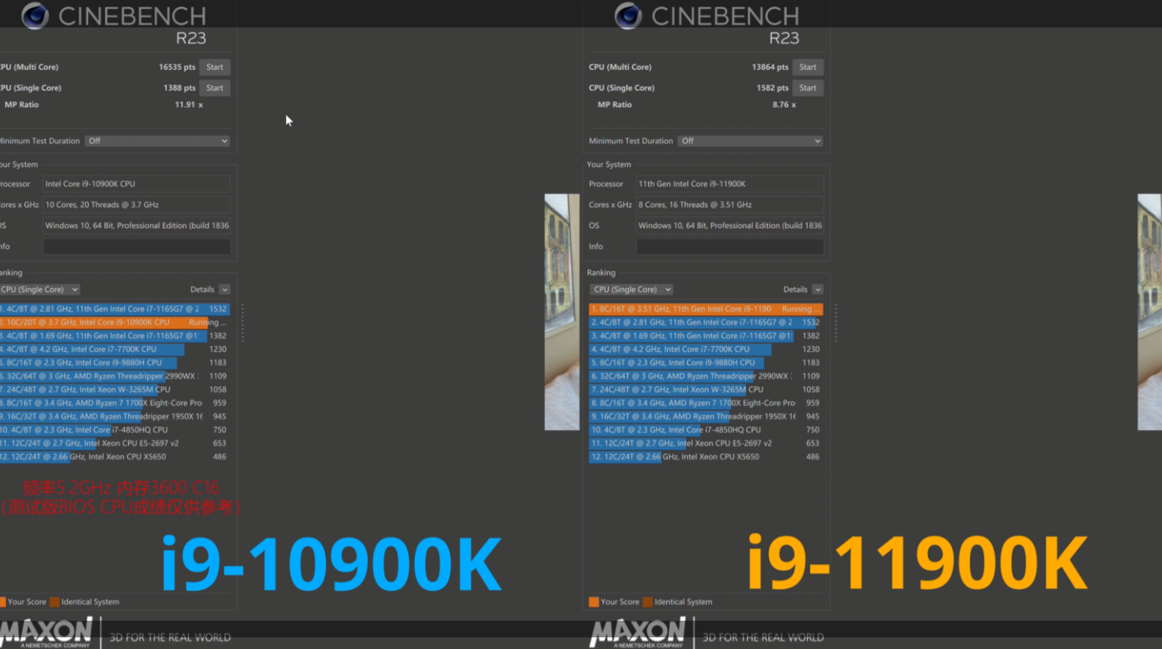Select the Xeon E5-2697 v2 row in left ranking
The width and height of the screenshot is (1162, 649).
[115, 443]
